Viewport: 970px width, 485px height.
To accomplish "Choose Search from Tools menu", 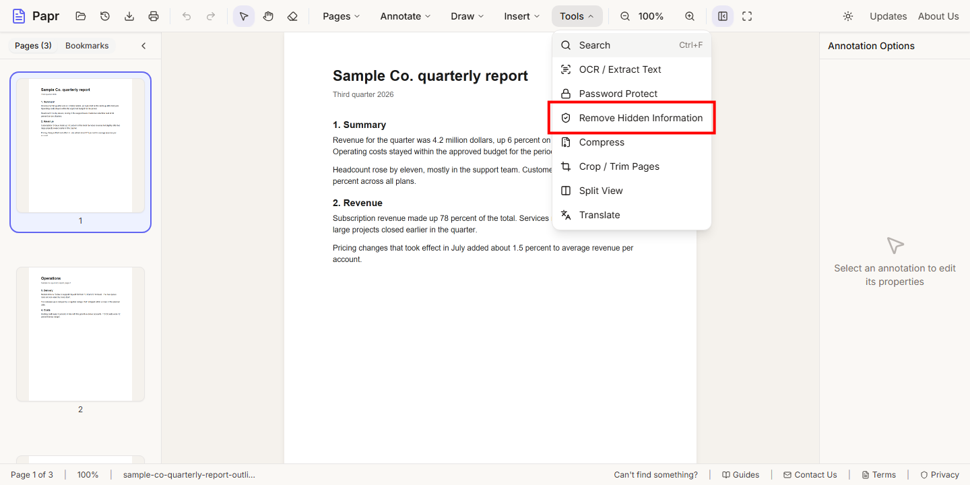I will point(632,45).
